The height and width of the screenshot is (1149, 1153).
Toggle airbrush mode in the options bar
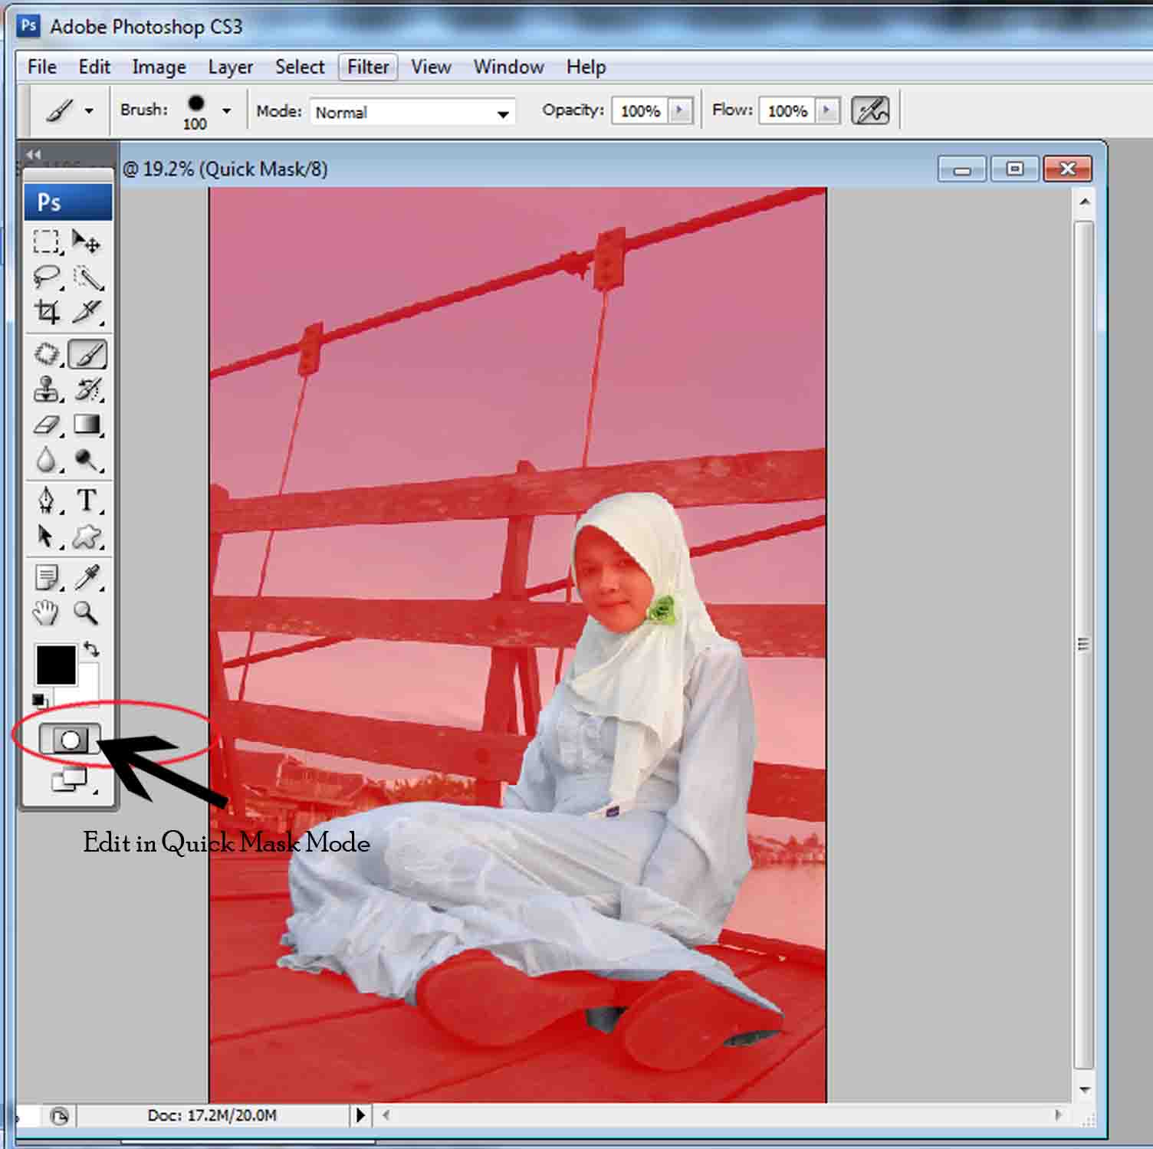[x=872, y=110]
